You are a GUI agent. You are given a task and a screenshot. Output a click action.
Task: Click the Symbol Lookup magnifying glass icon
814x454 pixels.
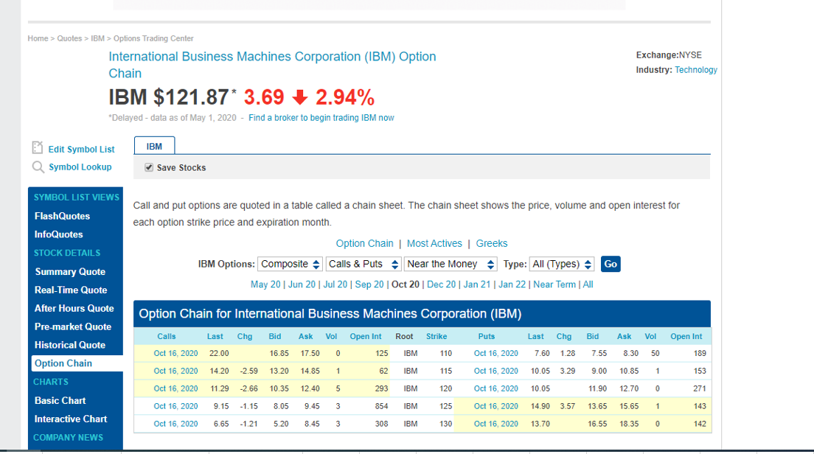coord(38,167)
